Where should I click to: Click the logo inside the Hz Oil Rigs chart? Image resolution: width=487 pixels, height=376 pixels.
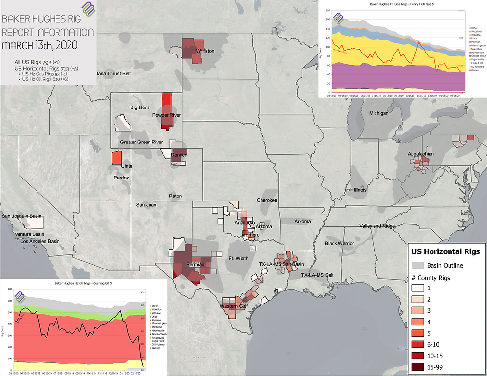20,297
